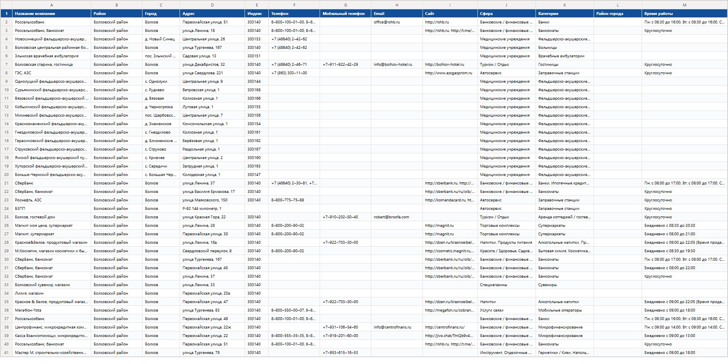Select the index cell 303153

pyautogui.click(x=257, y=39)
